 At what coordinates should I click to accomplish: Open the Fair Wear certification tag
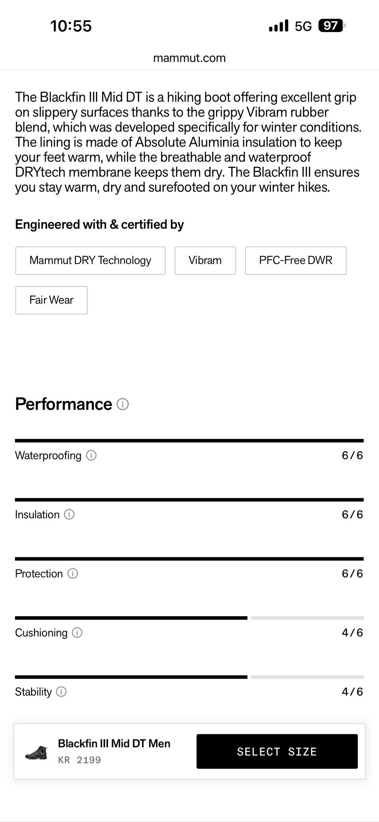pos(51,300)
